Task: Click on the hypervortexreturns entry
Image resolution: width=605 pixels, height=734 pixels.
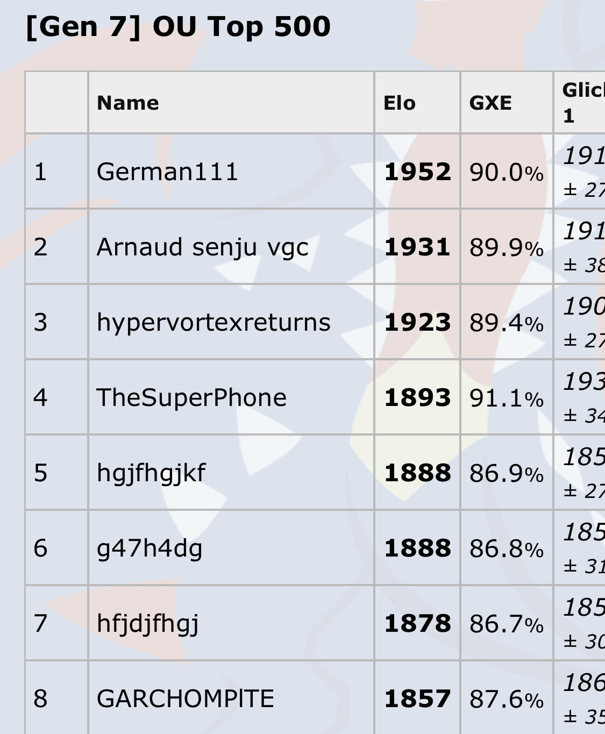Action: pos(213,323)
